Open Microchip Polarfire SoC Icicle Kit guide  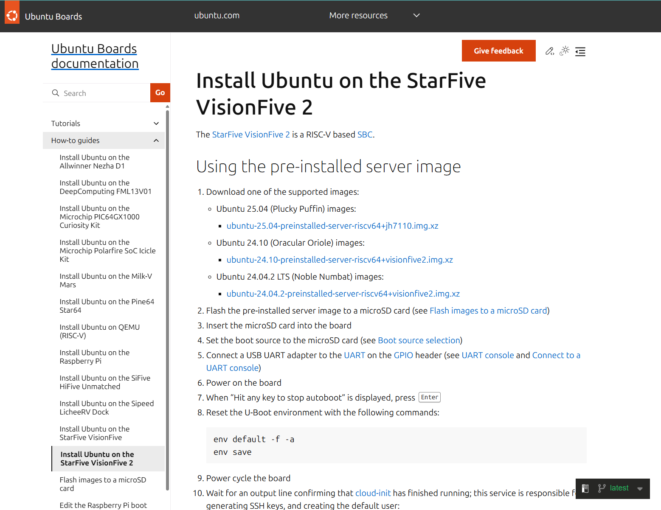pyautogui.click(x=108, y=251)
